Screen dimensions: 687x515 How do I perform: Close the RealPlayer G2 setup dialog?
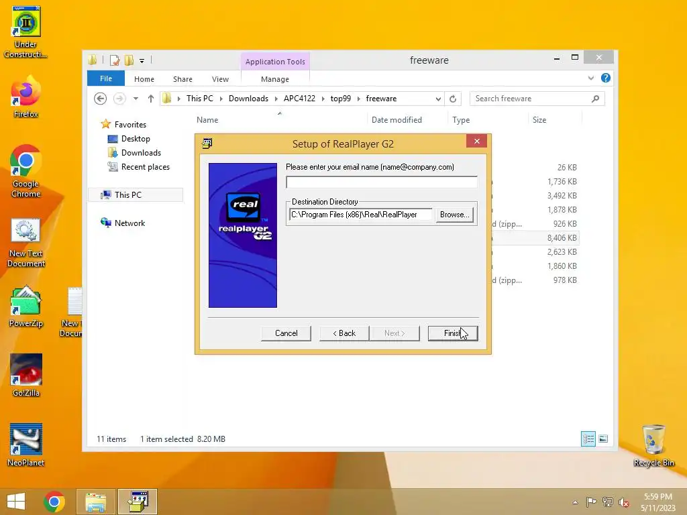[x=477, y=141]
